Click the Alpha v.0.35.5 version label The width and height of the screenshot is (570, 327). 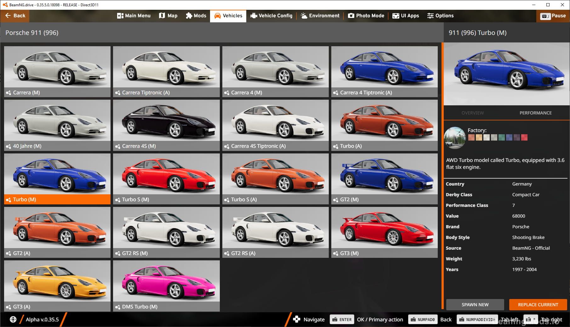42,319
